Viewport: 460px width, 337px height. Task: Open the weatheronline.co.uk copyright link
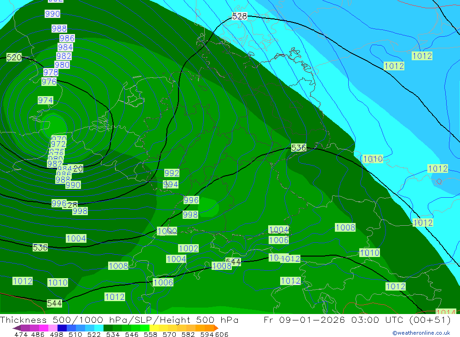coord(421,333)
